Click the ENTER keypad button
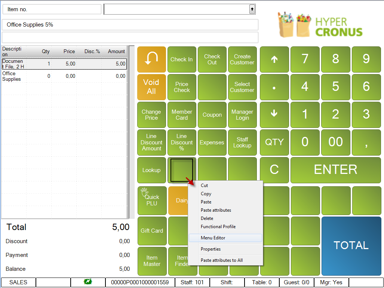This screenshot has width=384, height=288. pos(336,170)
